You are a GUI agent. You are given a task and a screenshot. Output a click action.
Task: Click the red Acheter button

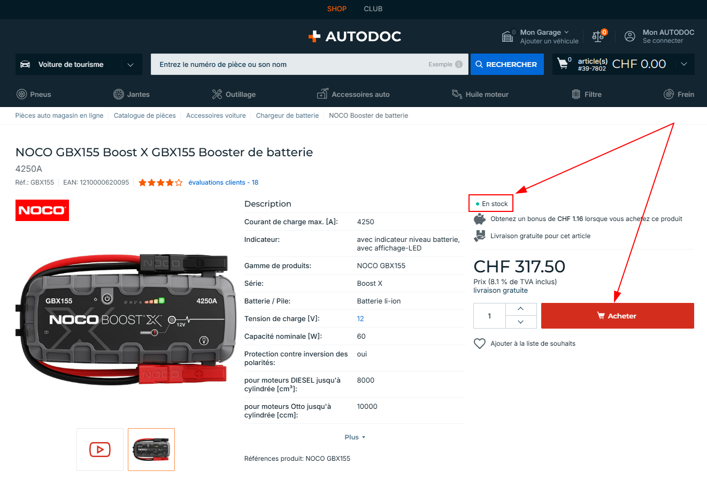coord(618,316)
